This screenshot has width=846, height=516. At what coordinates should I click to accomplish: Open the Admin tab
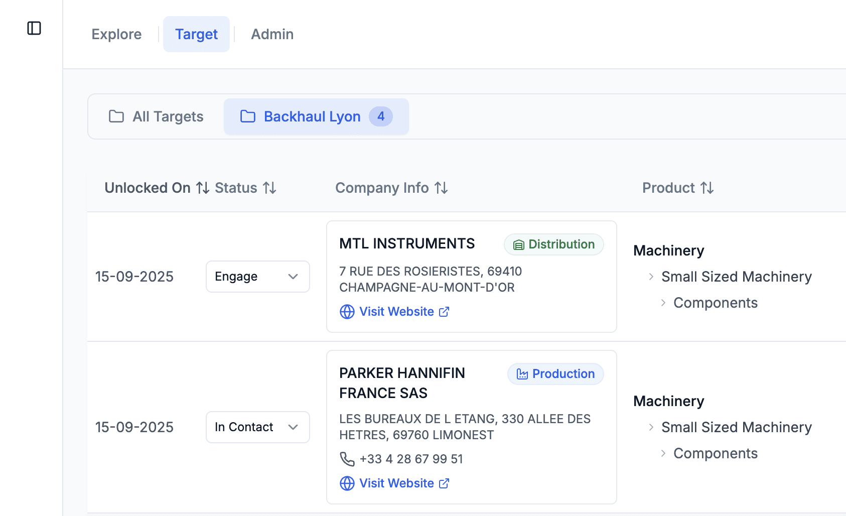(x=272, y=34)
